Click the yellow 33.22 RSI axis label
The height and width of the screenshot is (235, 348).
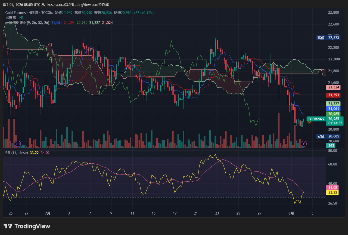pyautogui.click(x=333, y=193)
